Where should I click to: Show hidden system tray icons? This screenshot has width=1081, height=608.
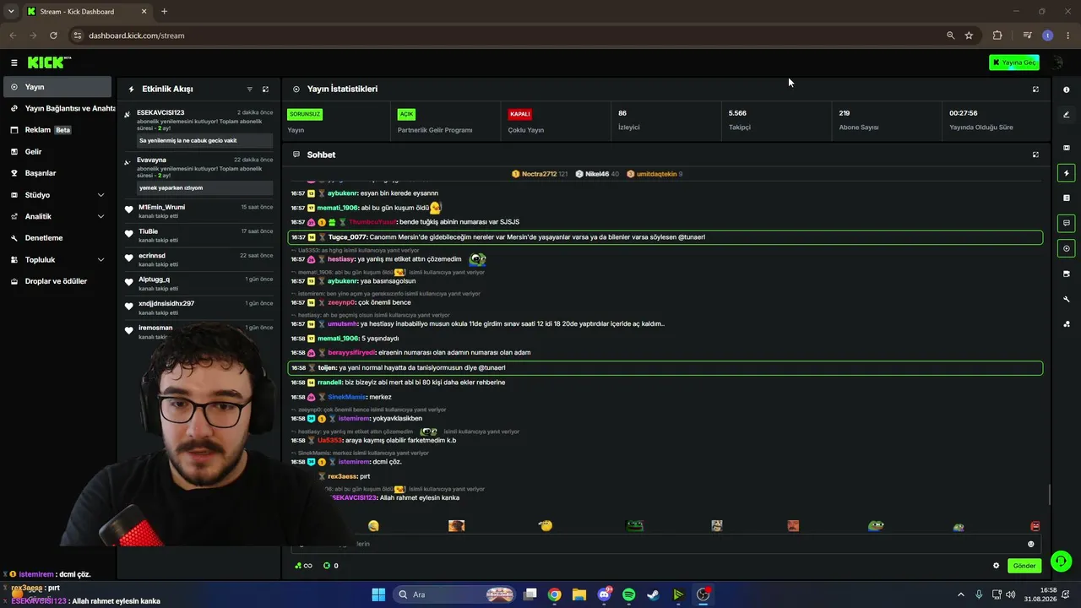click(960, 594)
